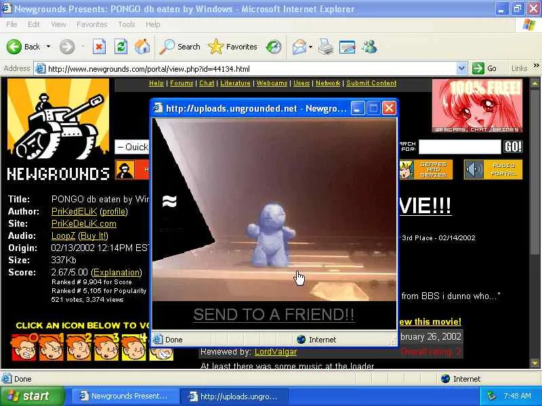Expand the Mail button dropdown arrow

click(310, 47)
